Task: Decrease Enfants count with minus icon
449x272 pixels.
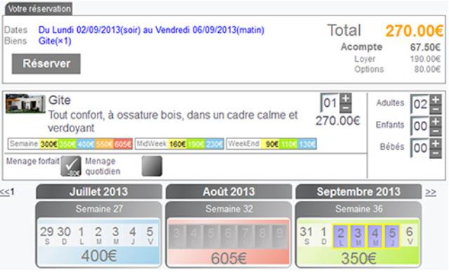Action: (x=436, y=131)
